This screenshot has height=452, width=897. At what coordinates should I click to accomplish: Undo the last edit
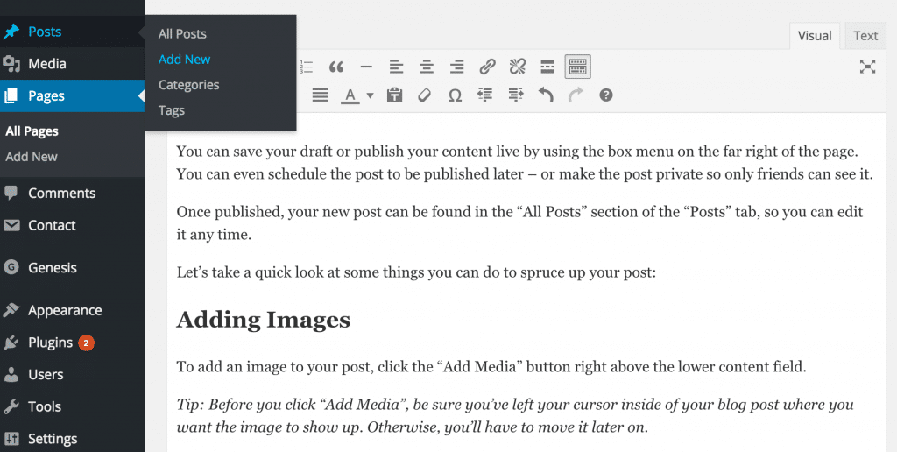coord(546,95)
